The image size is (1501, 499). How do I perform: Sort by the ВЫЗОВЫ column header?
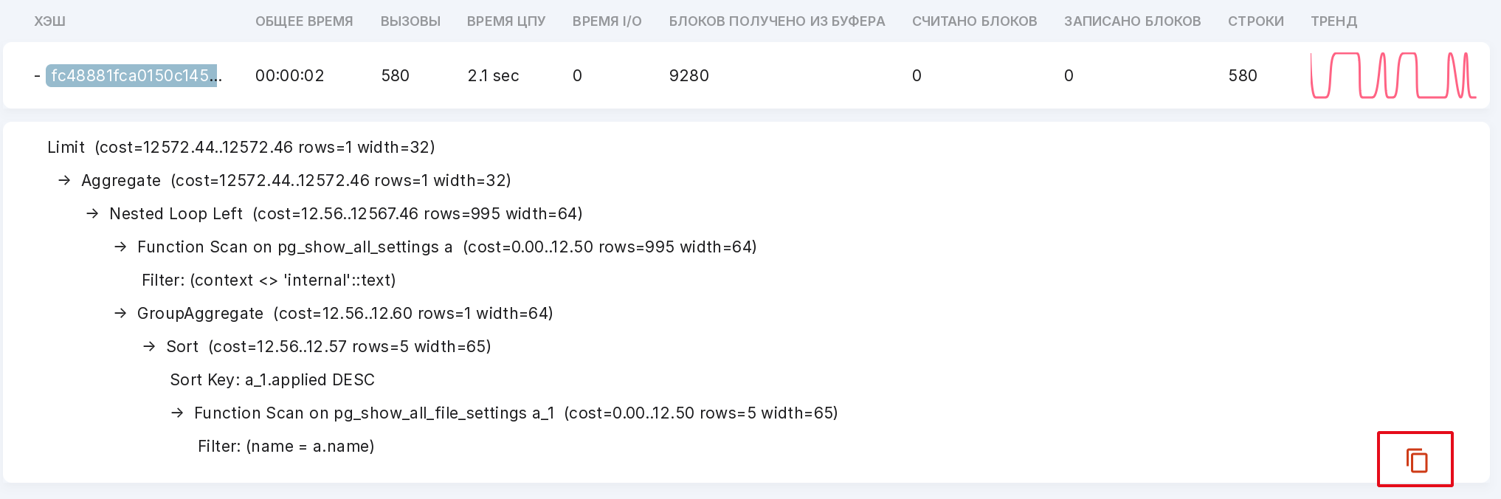[x=410, y=21]
